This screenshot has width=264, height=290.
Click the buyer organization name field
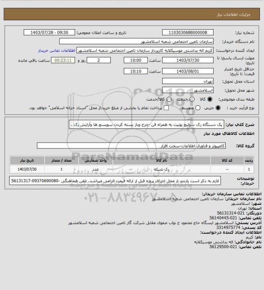(136, 41)
